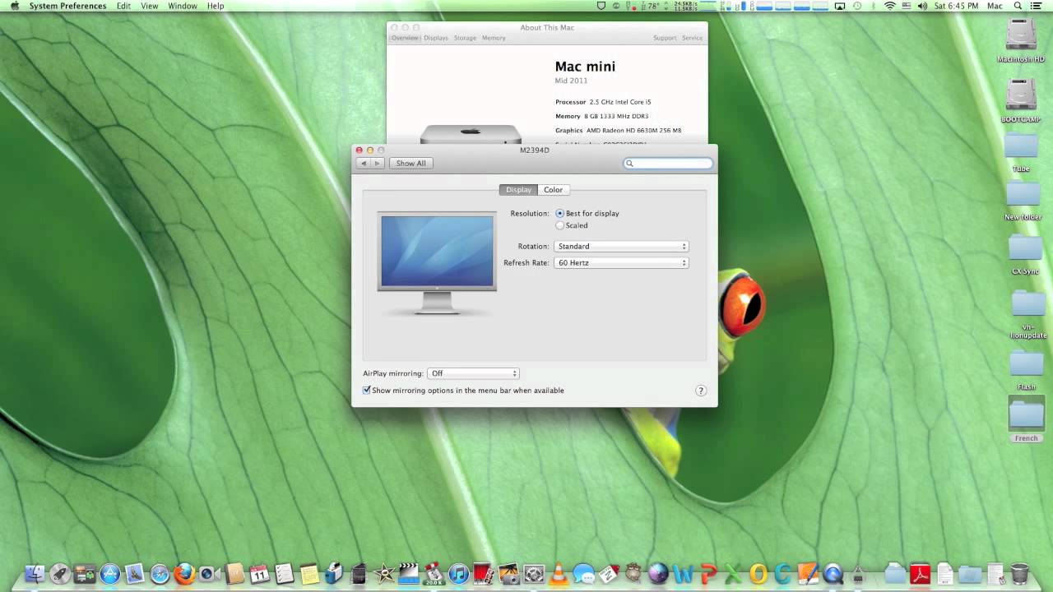Open Safari compass icon in Dock
The width and height of the screenshot is (1053, 592).
point(160,573)
